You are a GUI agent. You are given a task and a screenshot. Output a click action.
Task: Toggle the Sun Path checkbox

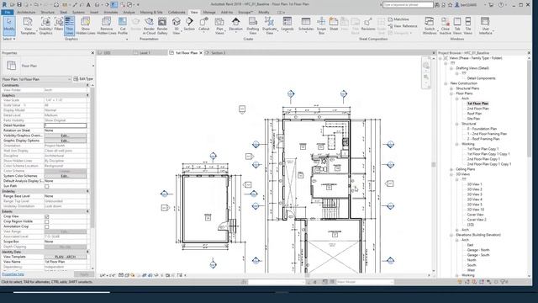[x=47, y=186]
